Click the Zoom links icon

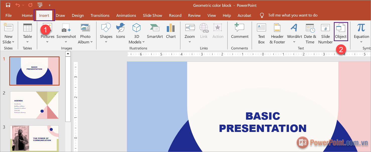coord(190,28)
